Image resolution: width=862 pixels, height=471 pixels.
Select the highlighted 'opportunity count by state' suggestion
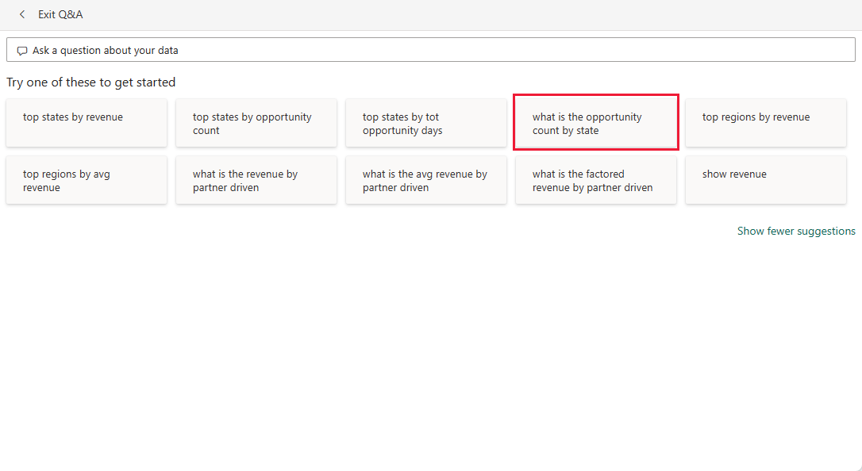pos(595,122)
